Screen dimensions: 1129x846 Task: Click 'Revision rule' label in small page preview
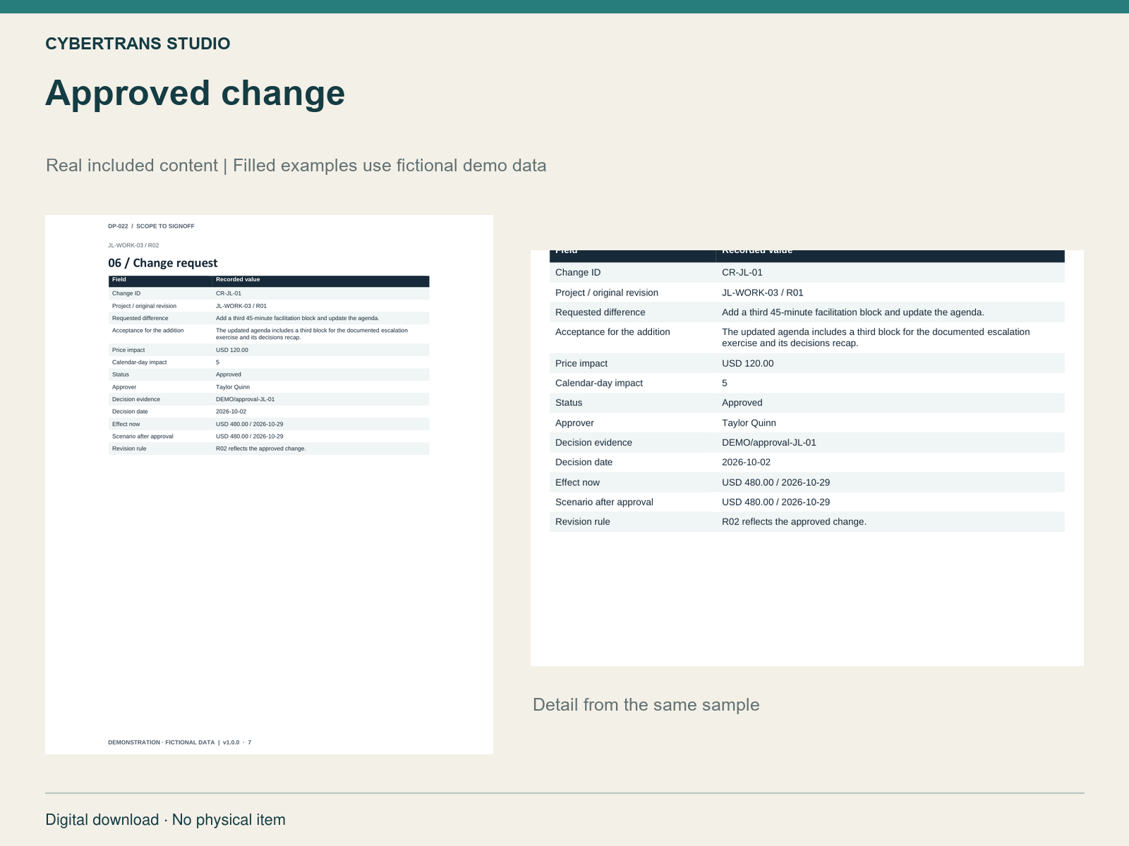click(x=129, y=449)
